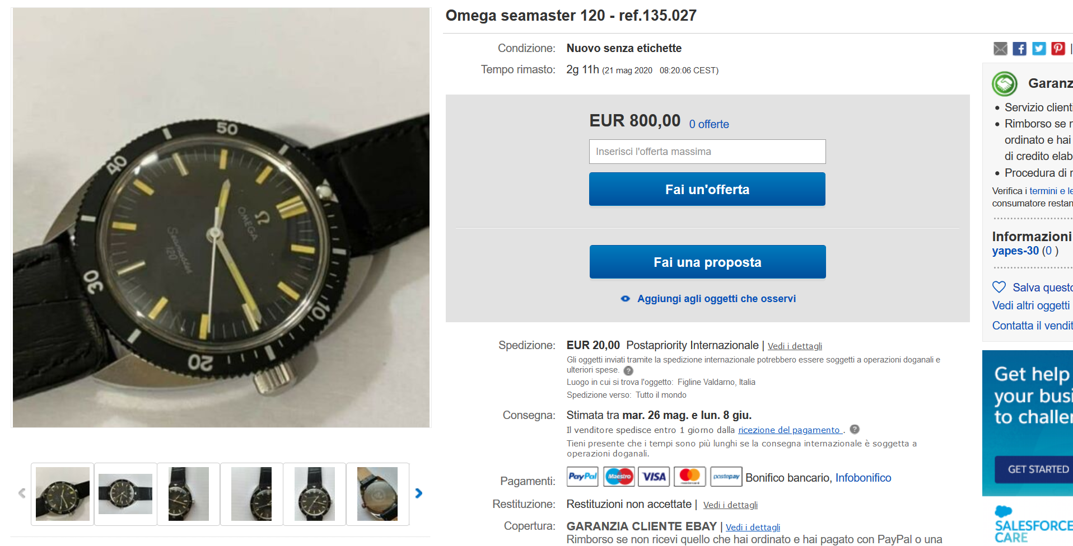Share listing on Twitter
The height and width of the screenshot is (546, 1073).
tap(1039, 49)
